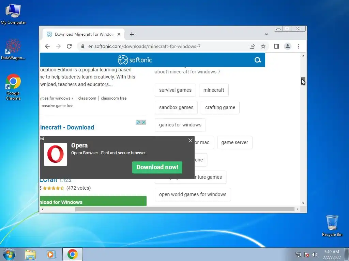This screenshot has height=261, width=349.
Task: Open the Chrome side panel icon
Action: 277,46
